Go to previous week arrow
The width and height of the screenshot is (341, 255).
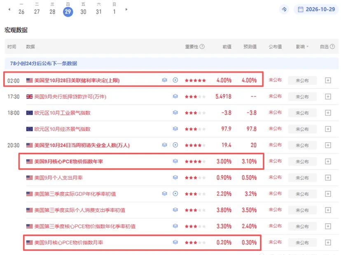pos(9,9)
